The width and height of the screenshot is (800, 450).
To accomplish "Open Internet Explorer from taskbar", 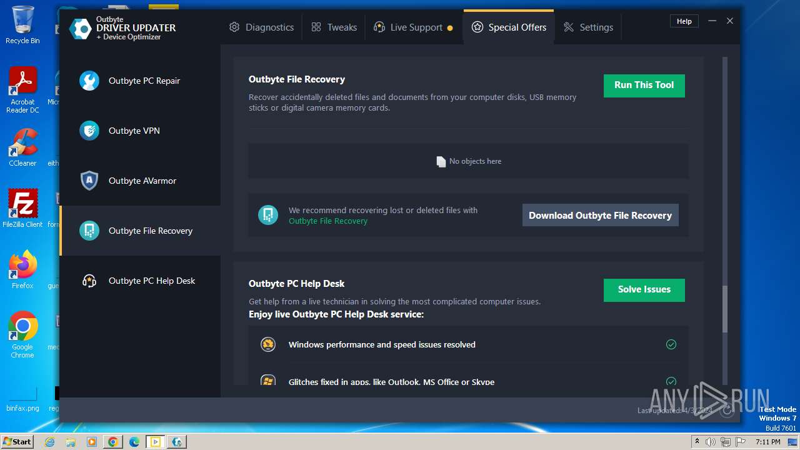I will [50, 442].
